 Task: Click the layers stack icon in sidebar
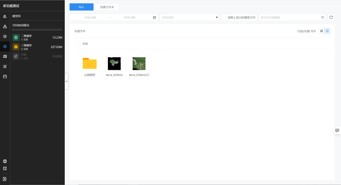(x=5, y=36)
